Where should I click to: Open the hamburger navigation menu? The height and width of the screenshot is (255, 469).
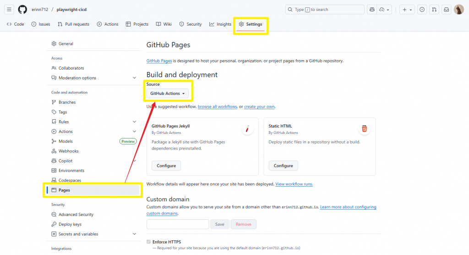[9, 10]
